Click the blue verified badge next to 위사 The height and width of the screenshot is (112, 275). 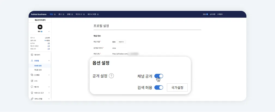tap(42, 31)
